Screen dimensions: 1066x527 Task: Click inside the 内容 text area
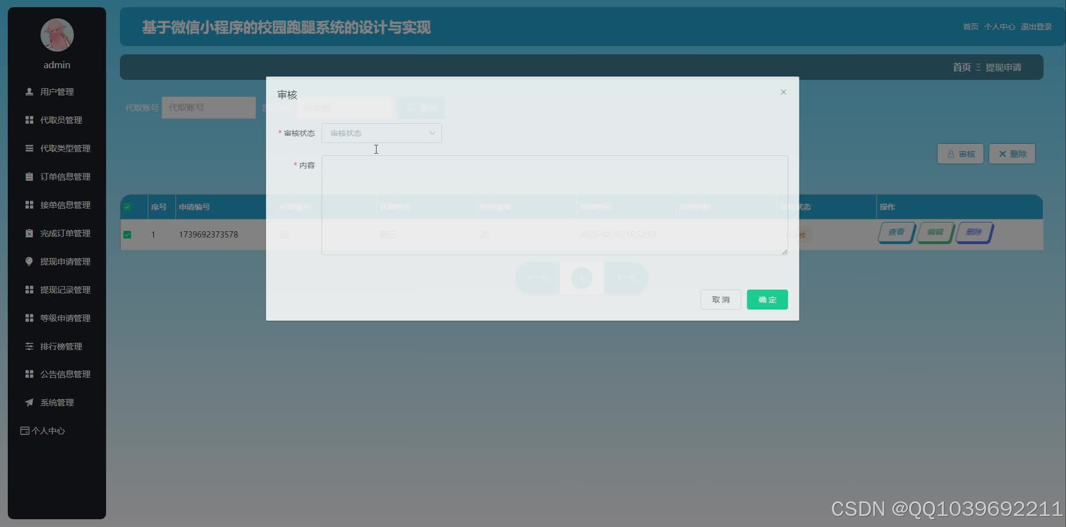(x=554, y=204)
